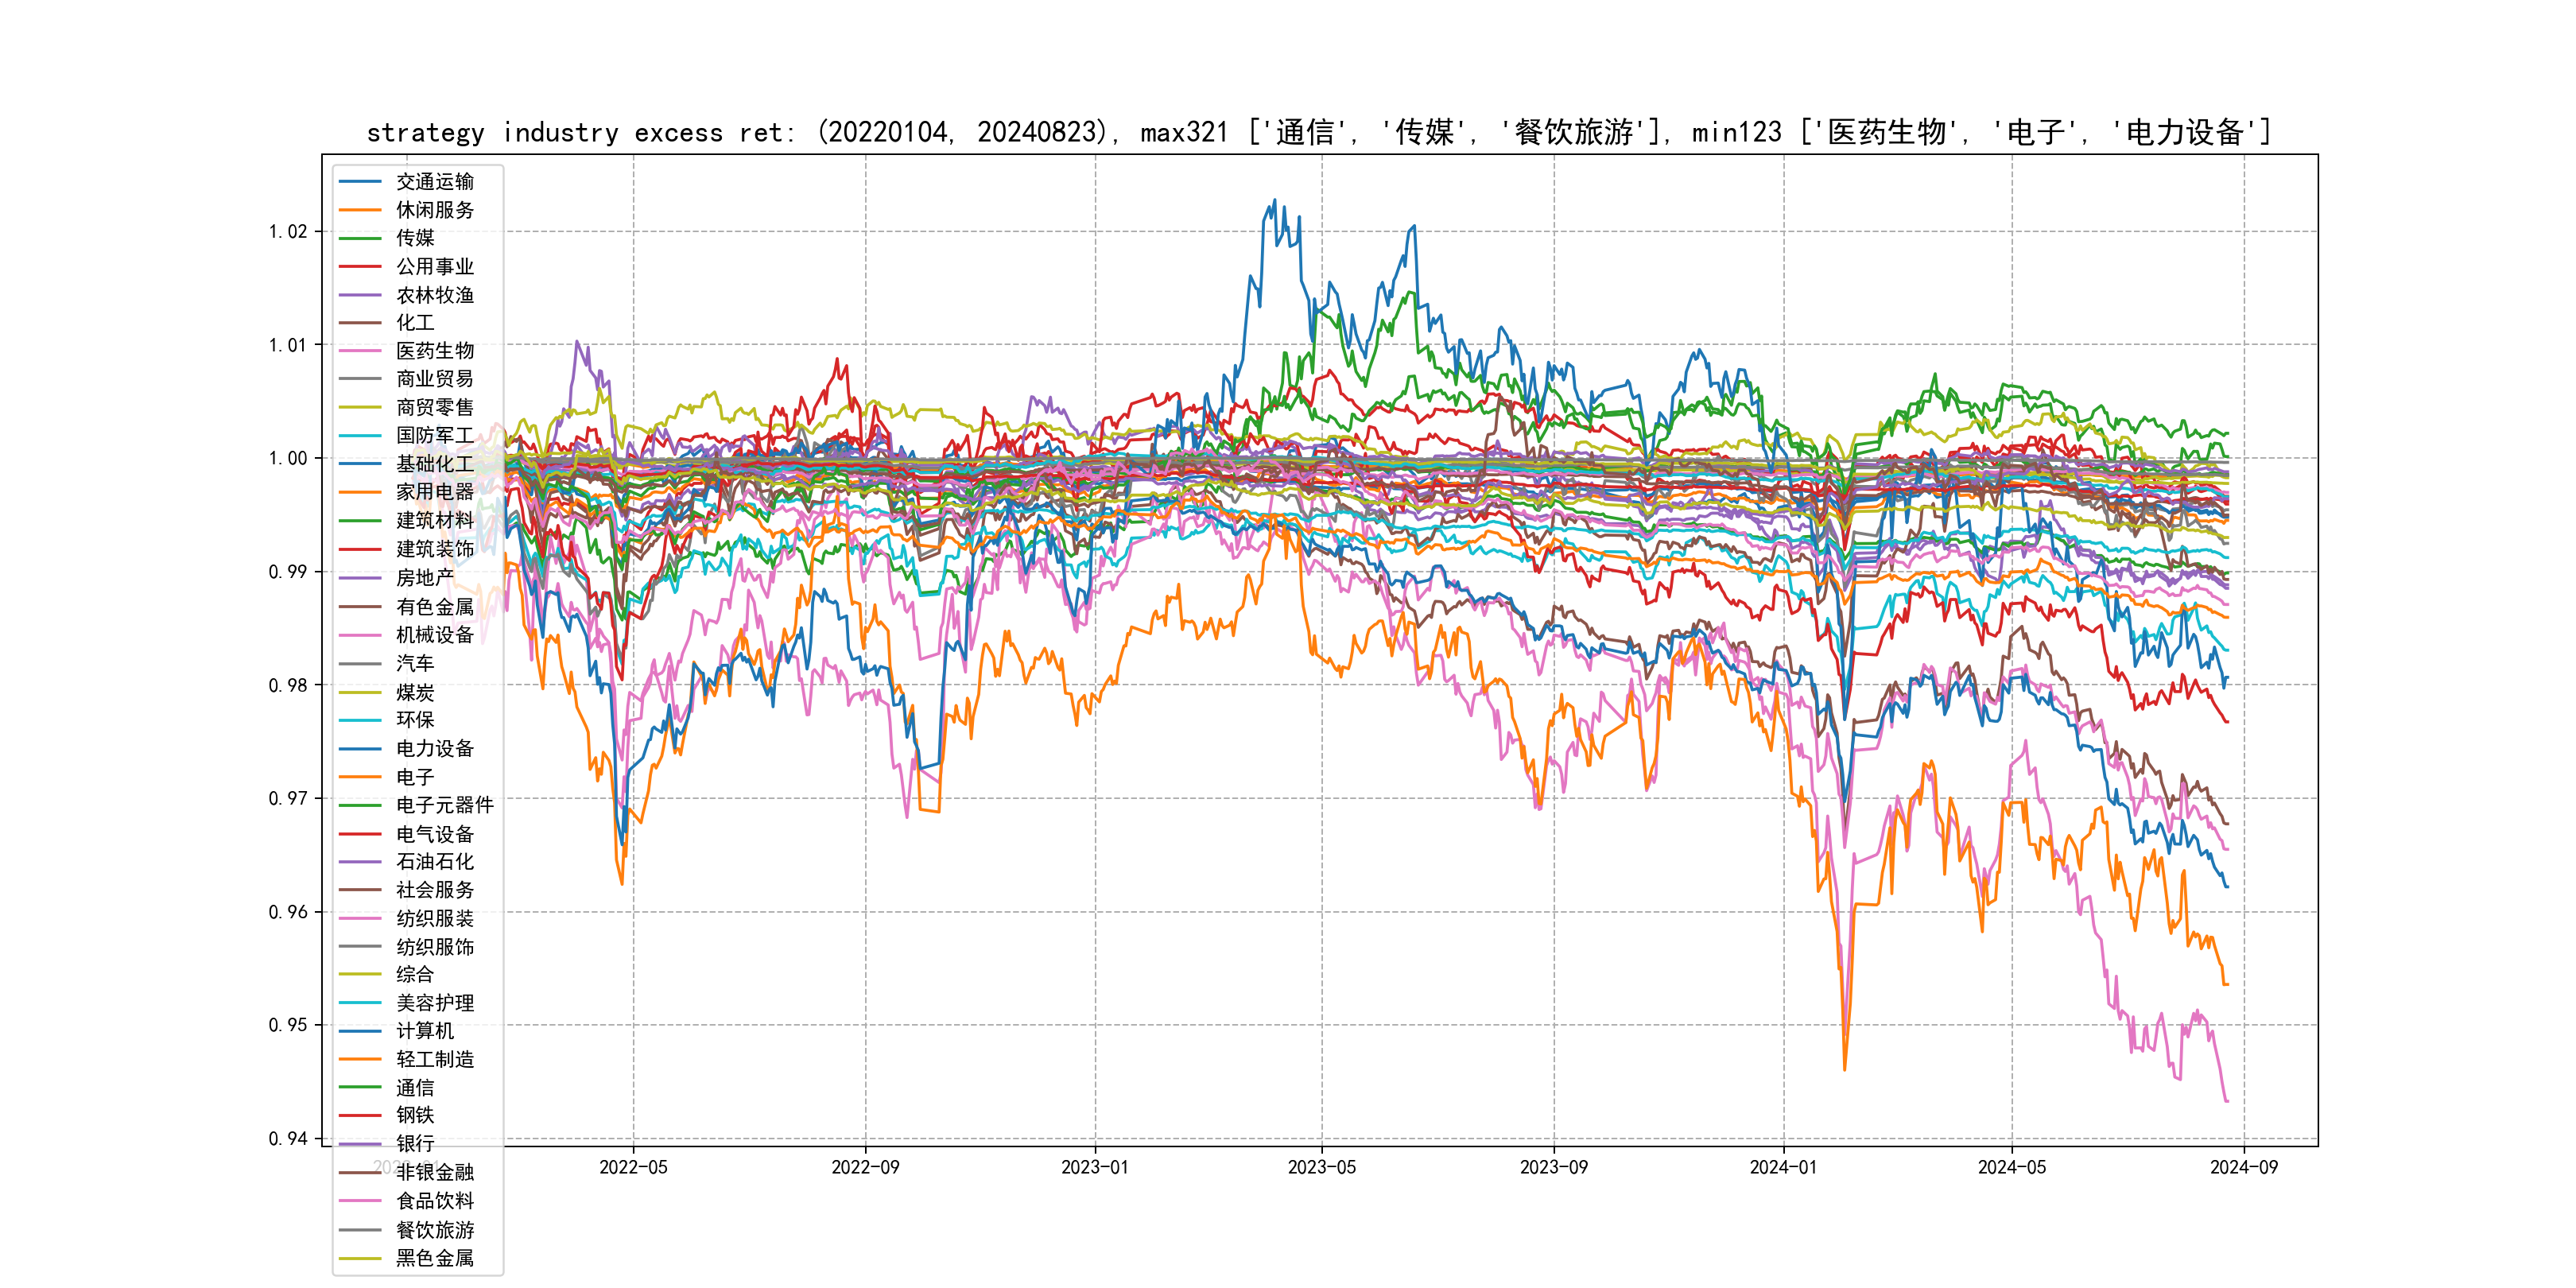Select the orange 电子 legend line swatch
2576x1288 pixels.
tap(360, 777)
